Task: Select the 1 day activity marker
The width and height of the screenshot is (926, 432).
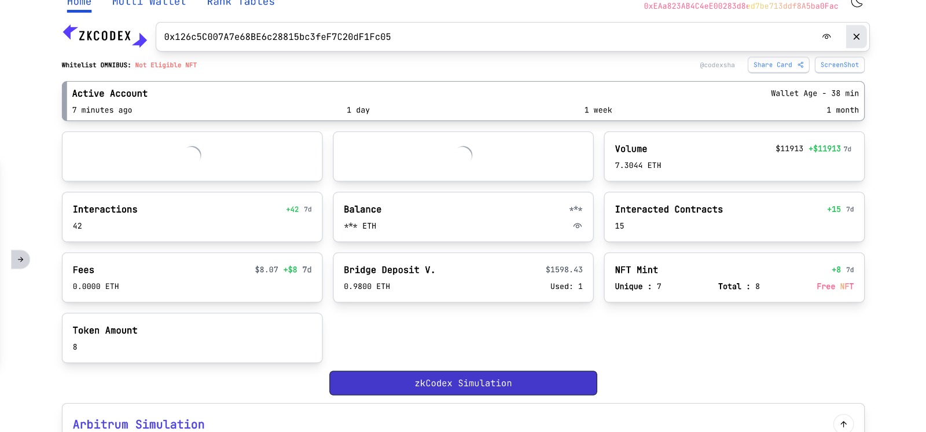Action: [358, 110]
